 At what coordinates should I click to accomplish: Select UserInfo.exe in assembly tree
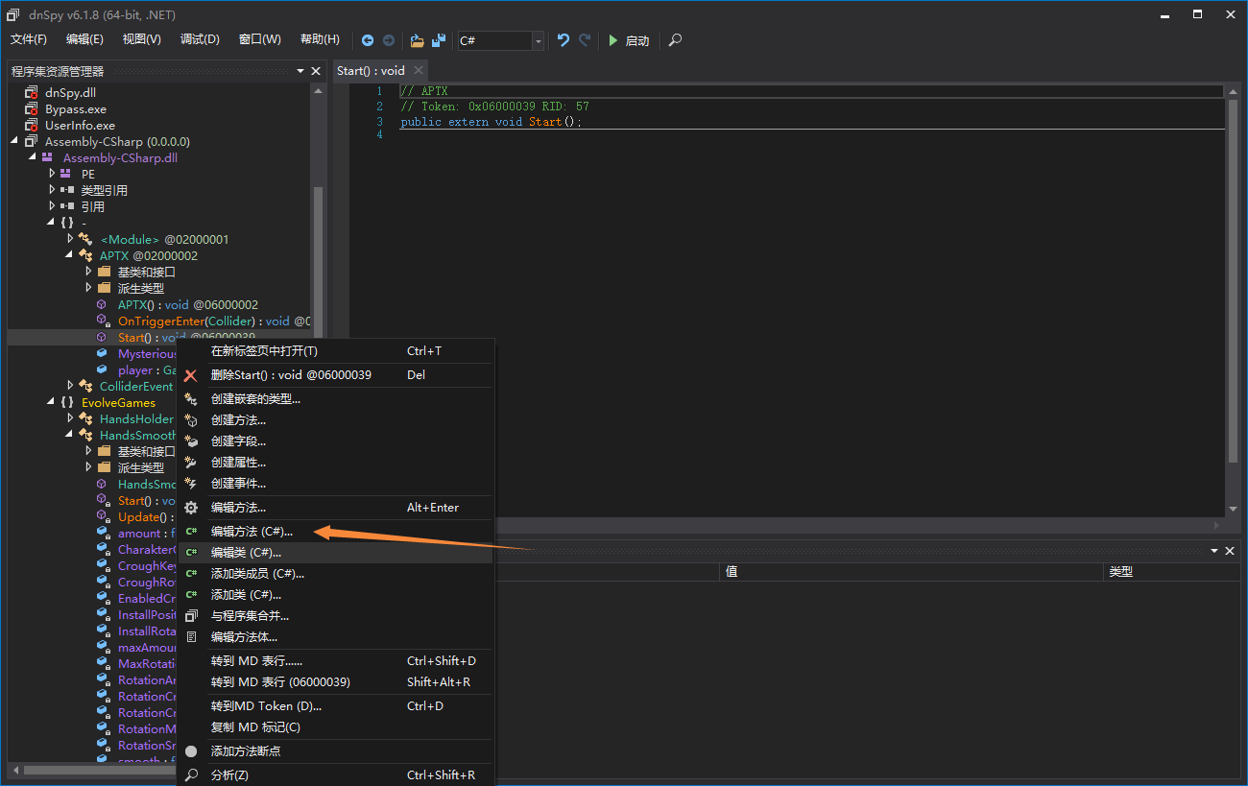coord(80,126)
